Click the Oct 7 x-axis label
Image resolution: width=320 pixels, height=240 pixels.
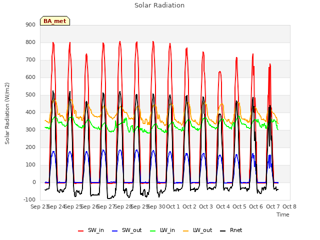[x=273, y=206]
